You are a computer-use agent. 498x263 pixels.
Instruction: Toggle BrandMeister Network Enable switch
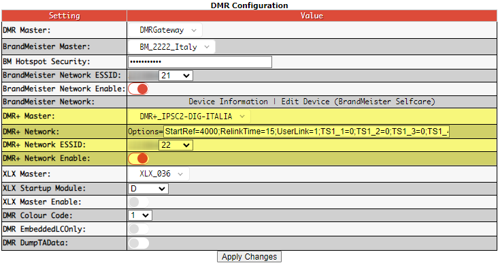[x=139, y=89]
